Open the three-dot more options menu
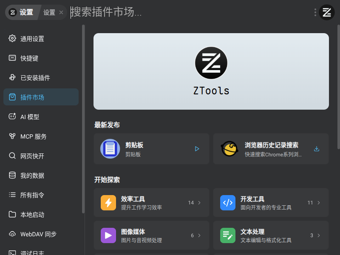340x255 pixels. [x=315, y=12]
